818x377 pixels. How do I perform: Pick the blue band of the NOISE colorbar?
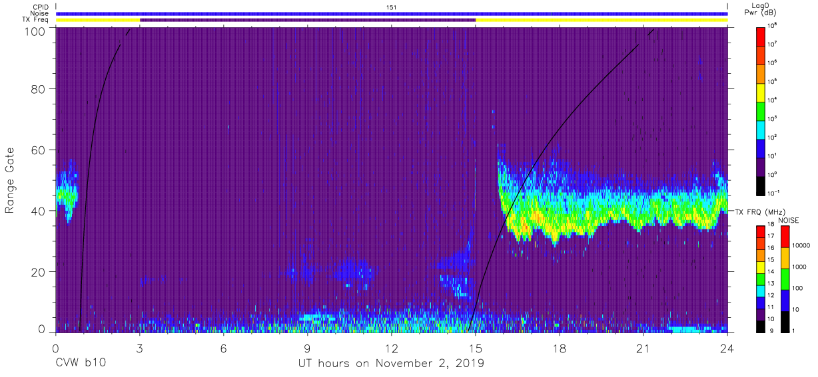(785, 300)
